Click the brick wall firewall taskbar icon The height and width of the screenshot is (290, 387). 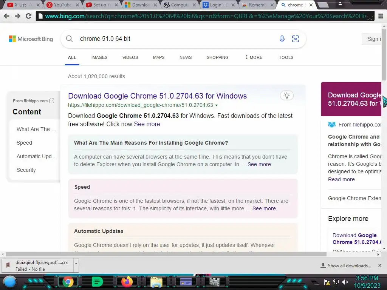(x=215, y=282)
